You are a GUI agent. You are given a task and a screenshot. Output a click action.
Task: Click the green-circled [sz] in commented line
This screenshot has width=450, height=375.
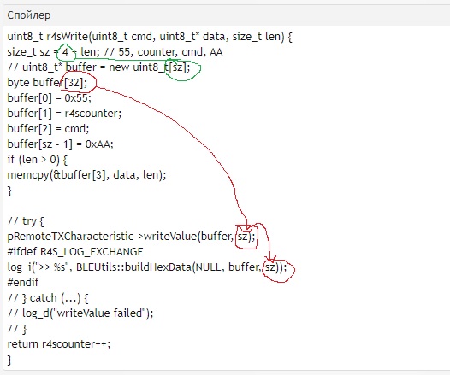pyautogui.click(x=177, y=67)
